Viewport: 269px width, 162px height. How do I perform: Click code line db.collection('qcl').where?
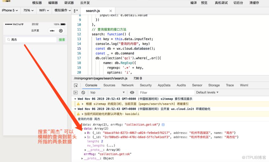[x=128, y=58]
